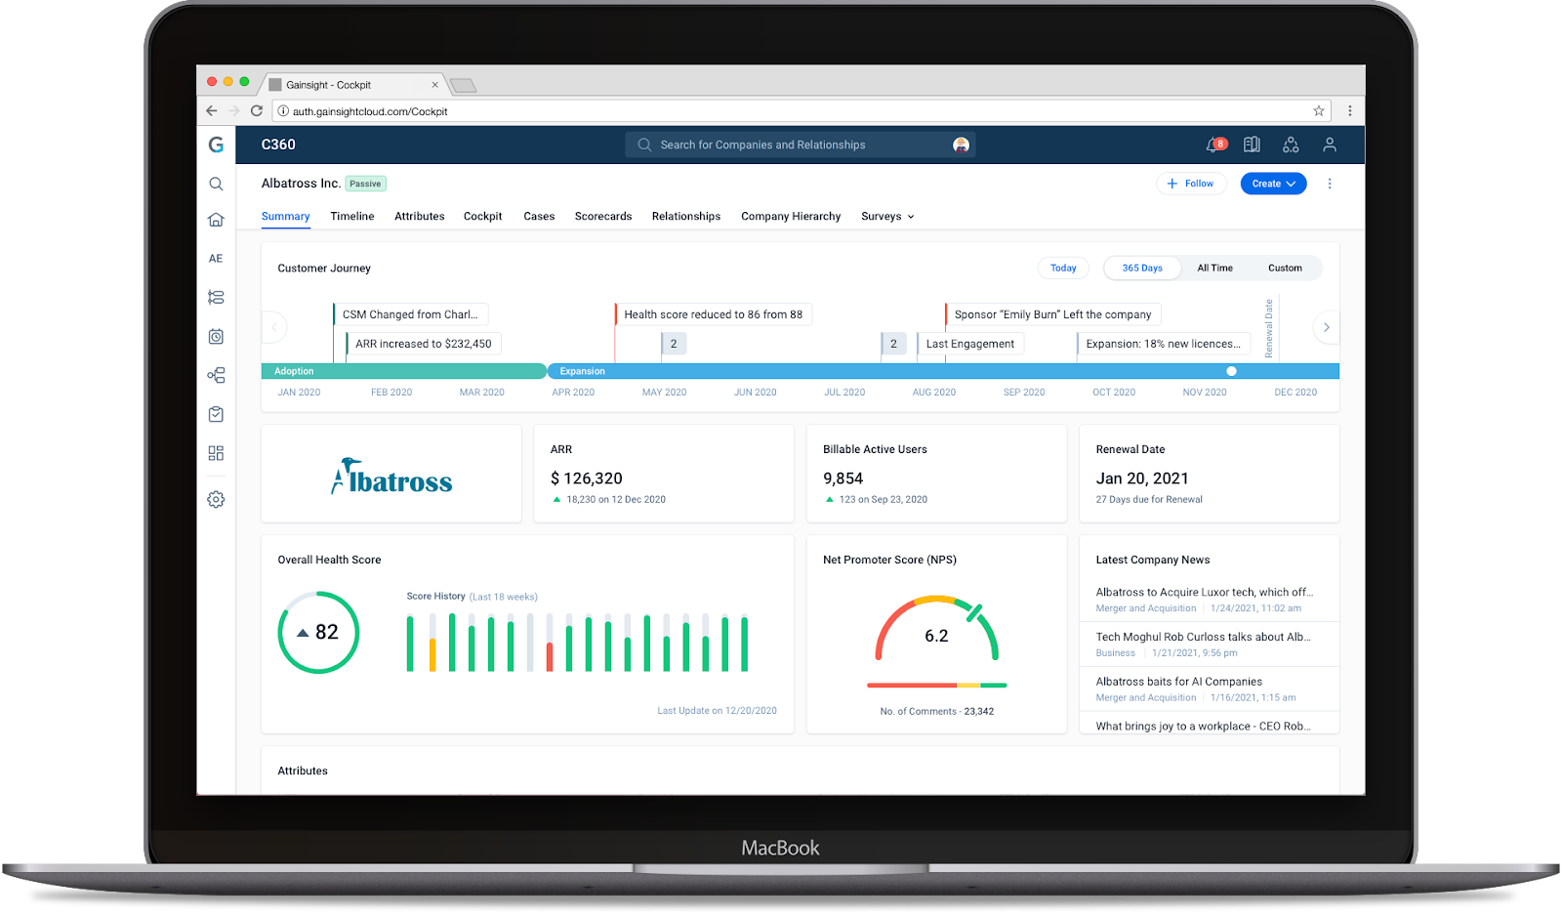The image size is (1562, 916).
Task: Open news: Tech Moghul Rob Curloss talks
Action: click(1203, 637)
